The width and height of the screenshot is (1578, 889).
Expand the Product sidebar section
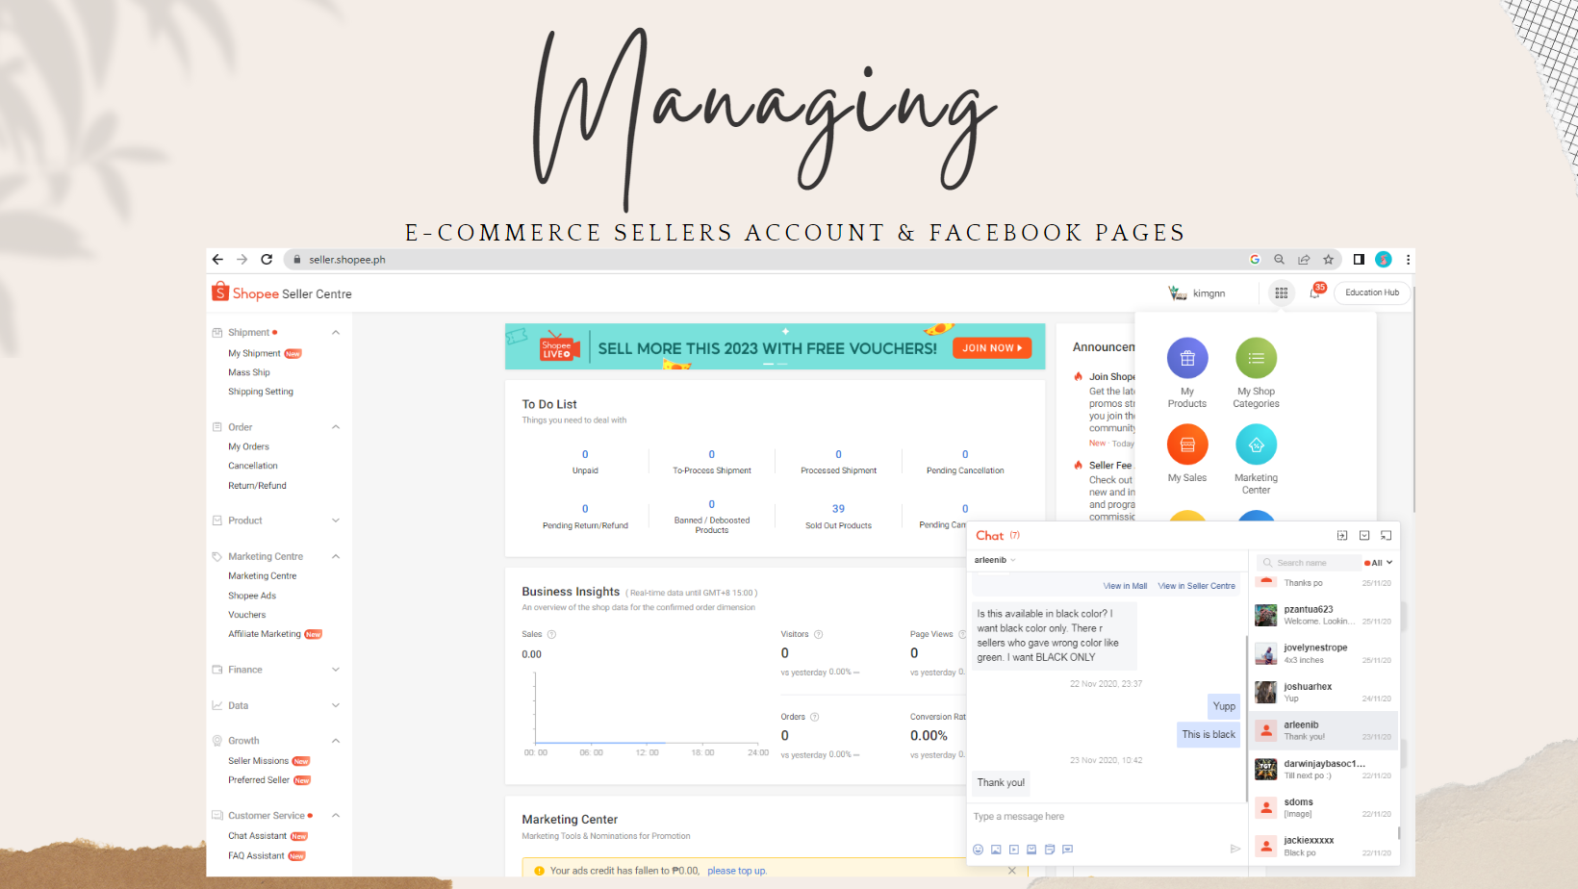336,521
